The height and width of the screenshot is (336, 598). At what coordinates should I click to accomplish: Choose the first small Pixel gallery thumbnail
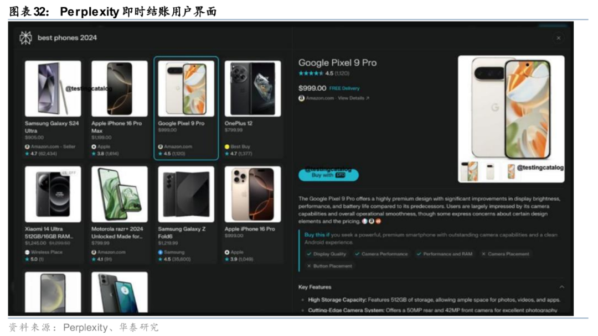(x=469, y=171)
